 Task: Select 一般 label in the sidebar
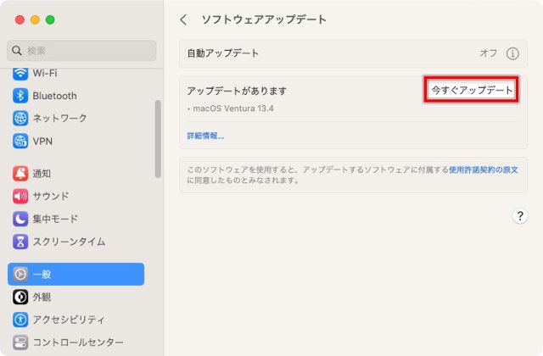coord(42,274)
